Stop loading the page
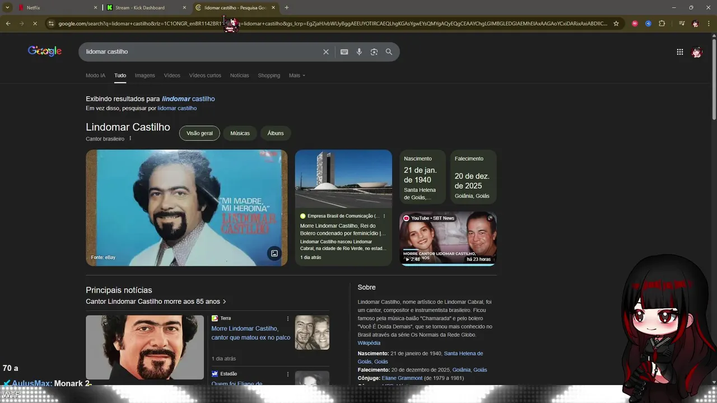The image size is (717, 403). [x=35, y=24]
